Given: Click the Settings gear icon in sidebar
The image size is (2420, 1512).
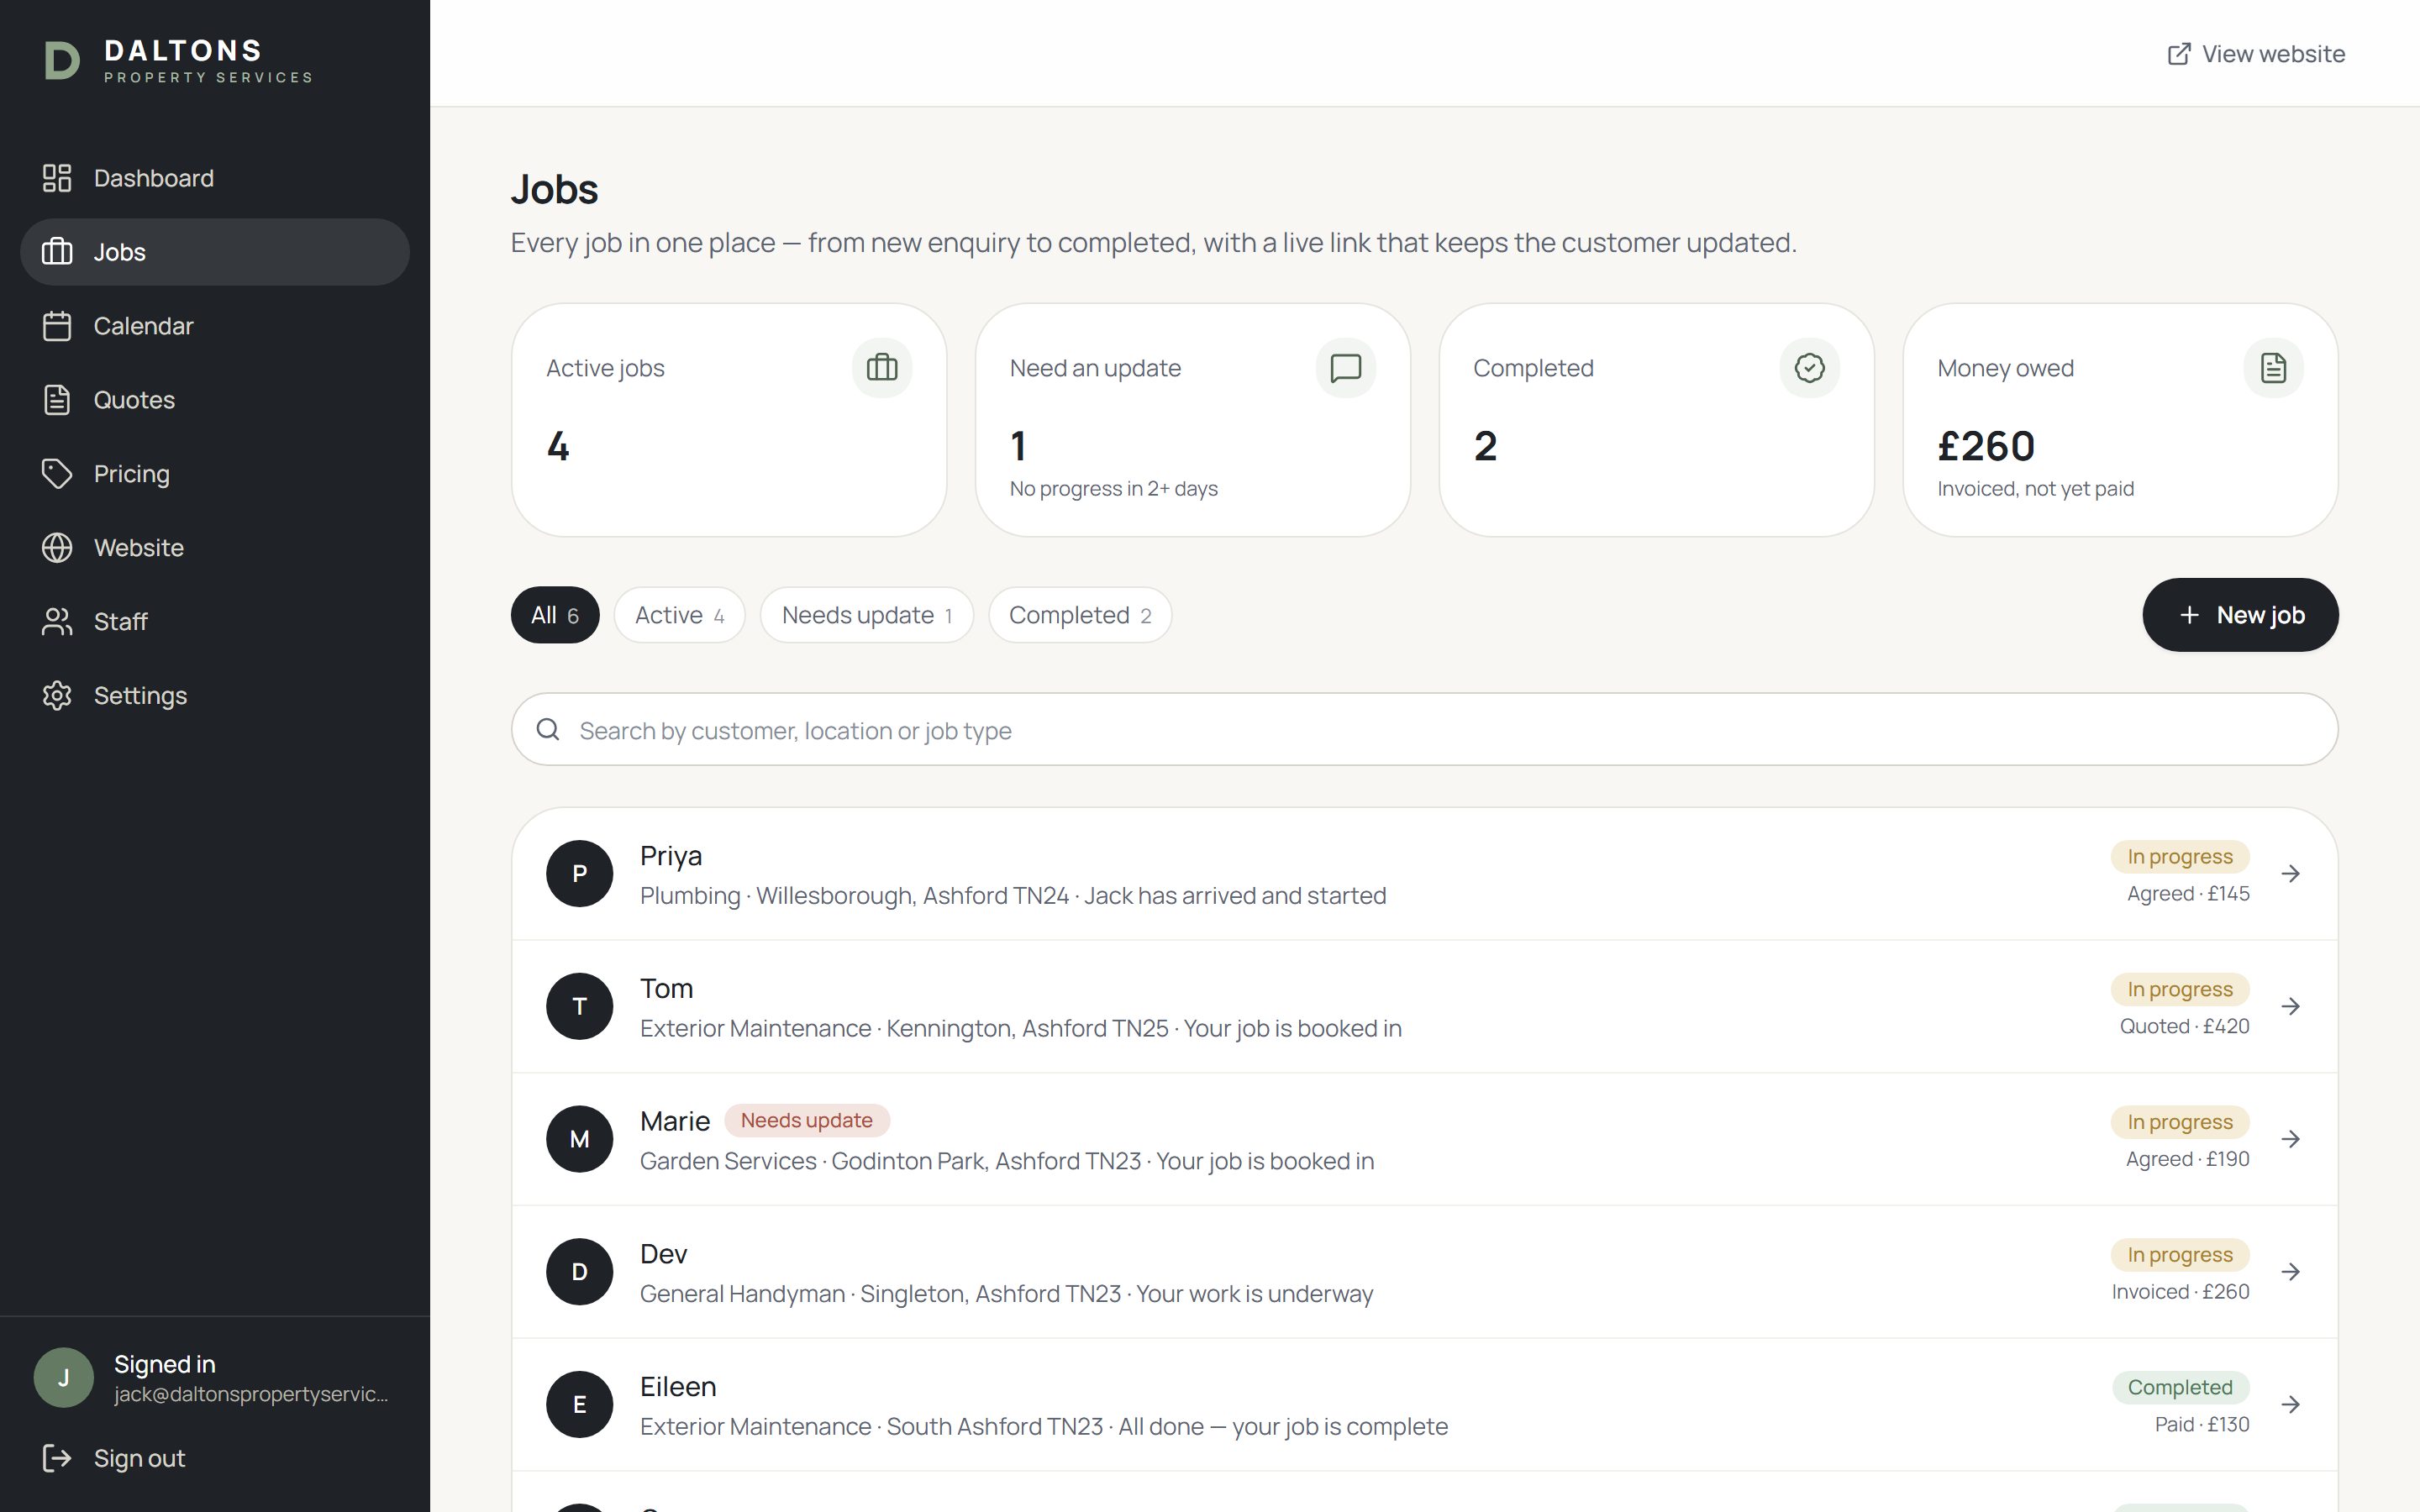Looking at the screenshot, I should tap(57, 696).
